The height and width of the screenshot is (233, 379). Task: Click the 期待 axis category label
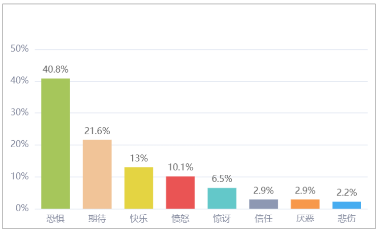[97, 219]
